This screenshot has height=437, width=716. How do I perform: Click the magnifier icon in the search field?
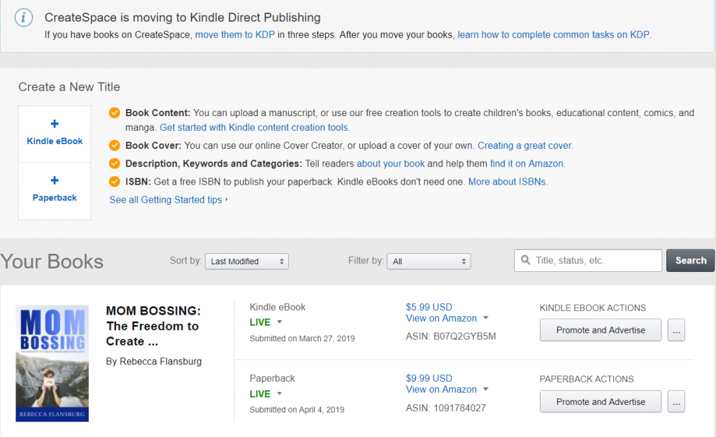click(x=526, y=260)
